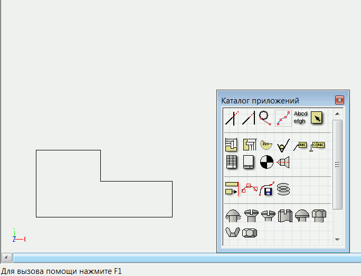The image size is (361, 276).
Task: Pick the coil spring icon
Action: [x=283, y=189]
